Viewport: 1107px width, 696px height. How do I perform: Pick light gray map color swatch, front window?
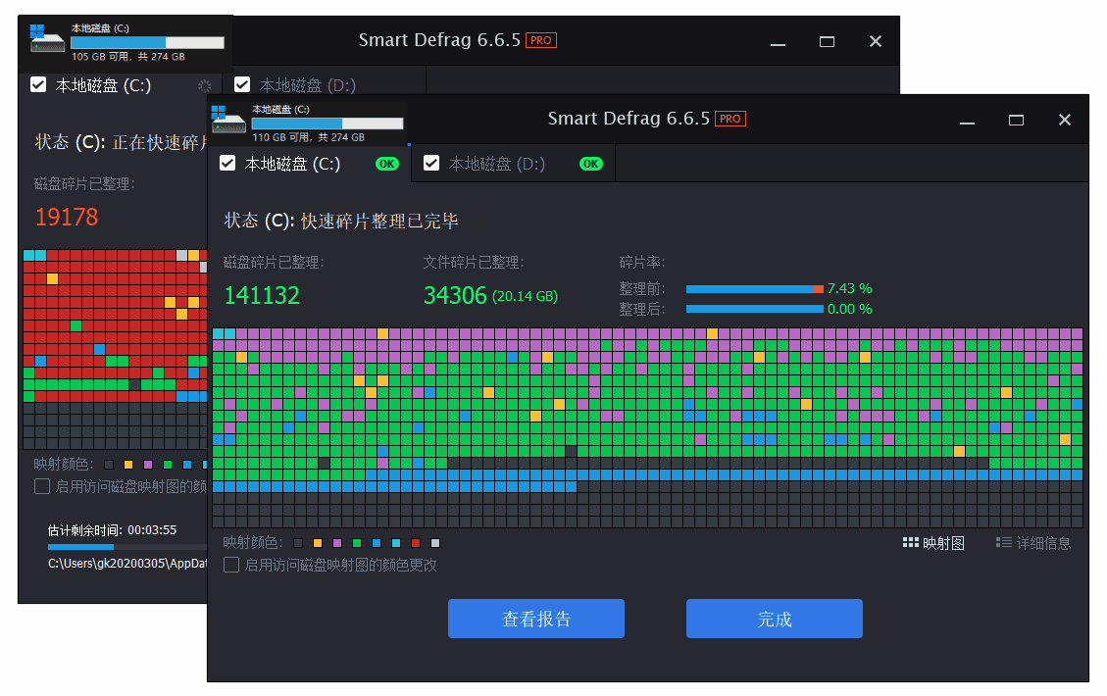coord(435,543)
